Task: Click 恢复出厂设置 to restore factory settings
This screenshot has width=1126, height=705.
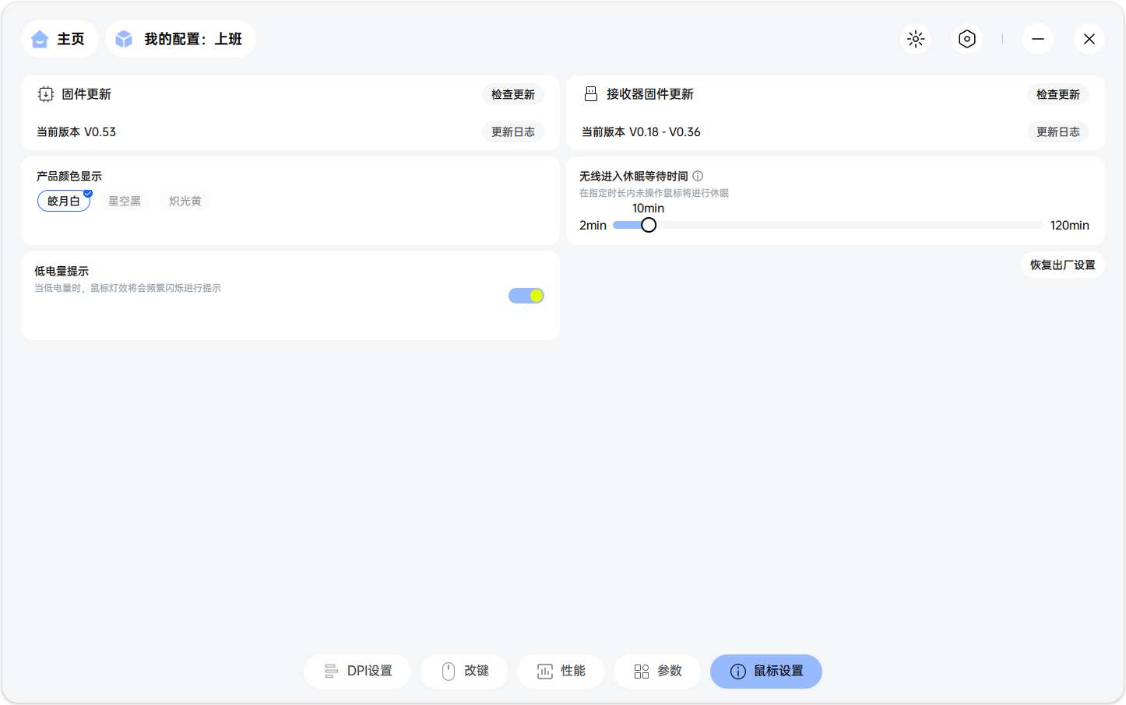Action: (x=1062, y=265)
